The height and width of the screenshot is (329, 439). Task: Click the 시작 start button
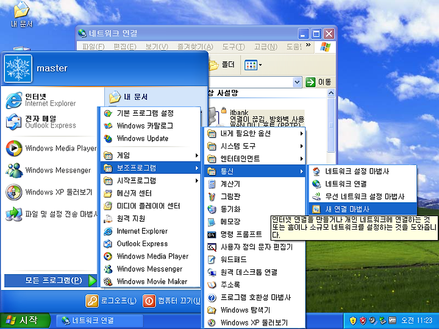(24, 320)
